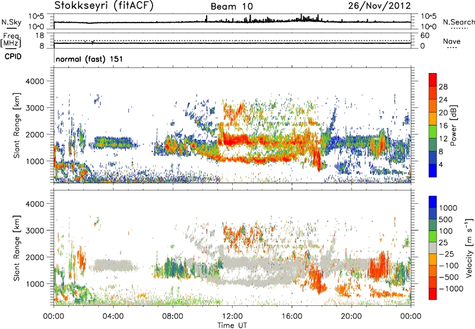Click the 16:00 time axis label
The width and height of the screenshot is (475, 329).
click(292, 317)
